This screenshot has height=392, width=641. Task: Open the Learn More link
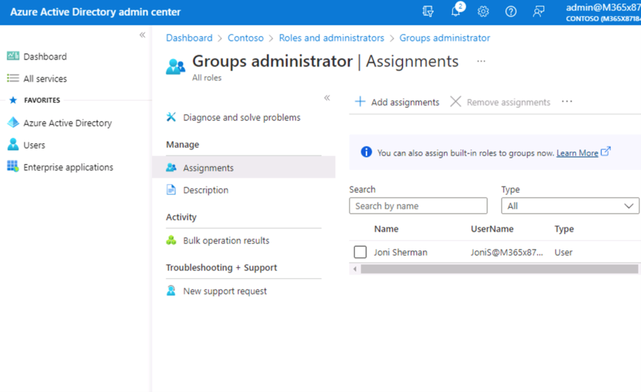pyautogui.click(x=577, y=153)
